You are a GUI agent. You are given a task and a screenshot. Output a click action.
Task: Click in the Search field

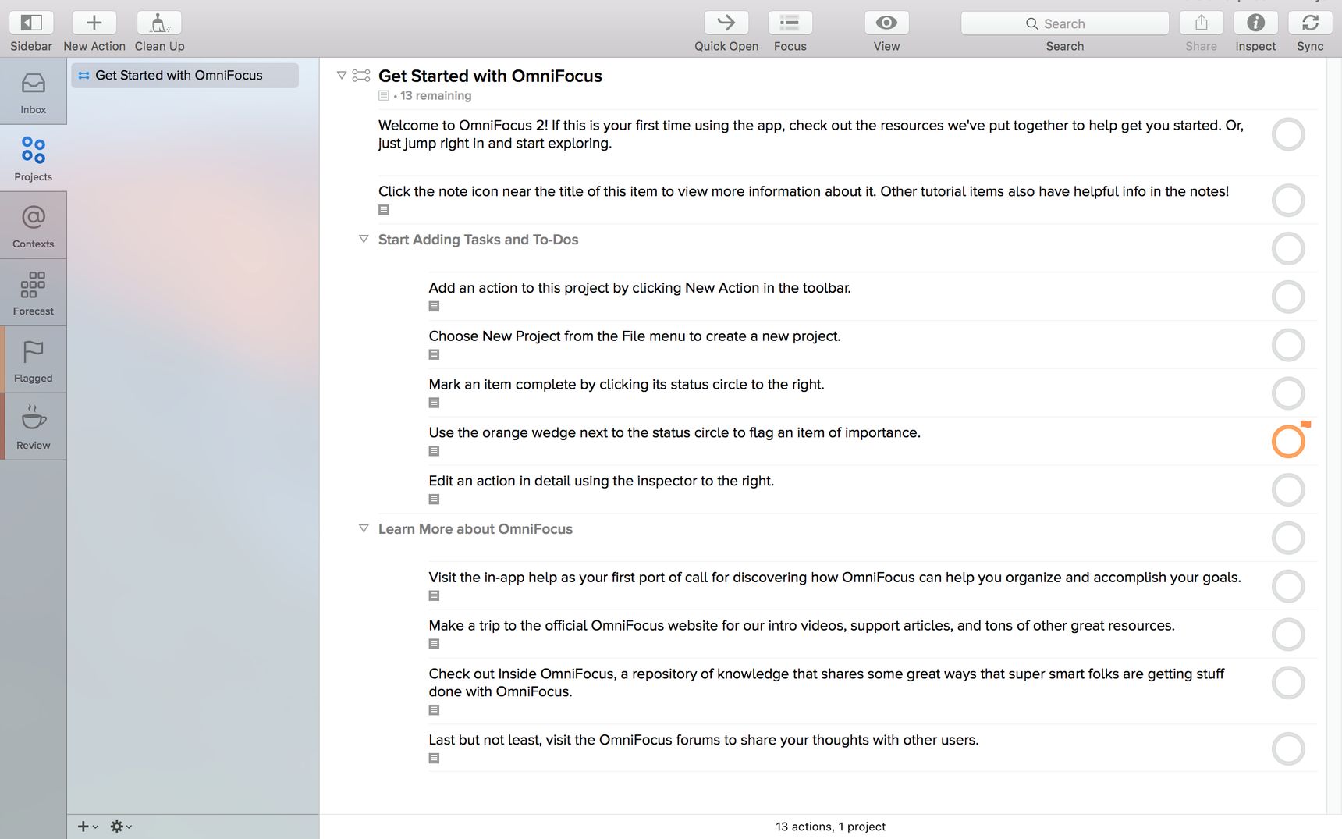(x=1065, y=23)
